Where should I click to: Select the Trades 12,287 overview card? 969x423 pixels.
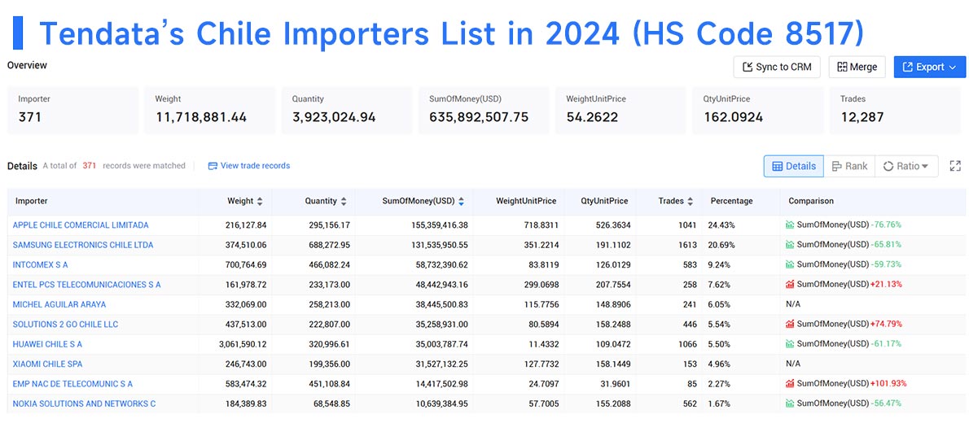895,110
